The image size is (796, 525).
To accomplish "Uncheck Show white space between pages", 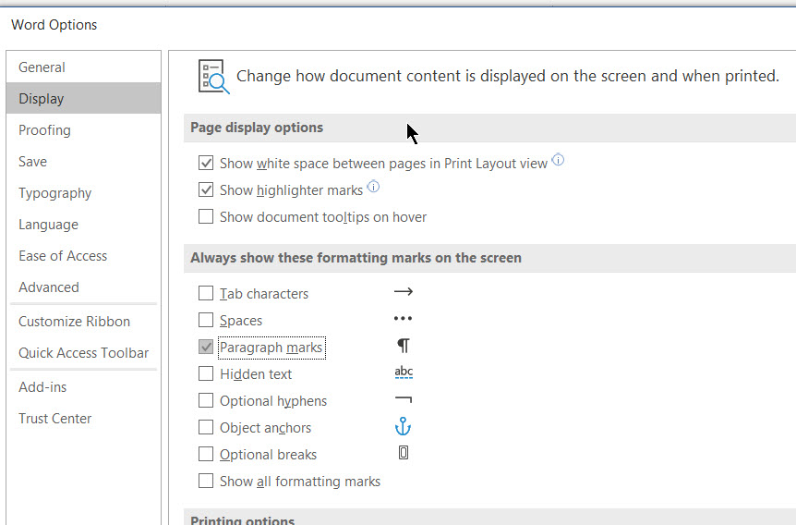I will click(206, 164).
